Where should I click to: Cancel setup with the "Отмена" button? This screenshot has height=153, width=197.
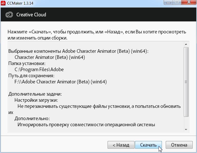pyautogui.click(x=179, y=145)
